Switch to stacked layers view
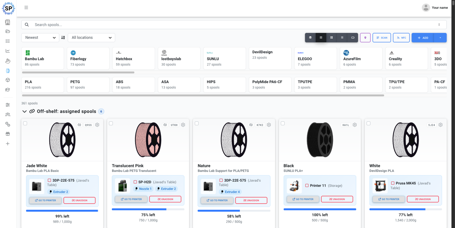The height and width of the screenshot is (228, 455). click(310, 37)
